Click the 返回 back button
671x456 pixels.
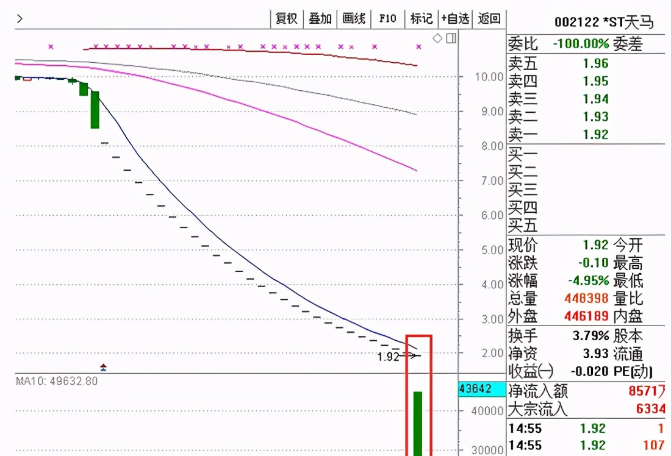pos(489,18)
